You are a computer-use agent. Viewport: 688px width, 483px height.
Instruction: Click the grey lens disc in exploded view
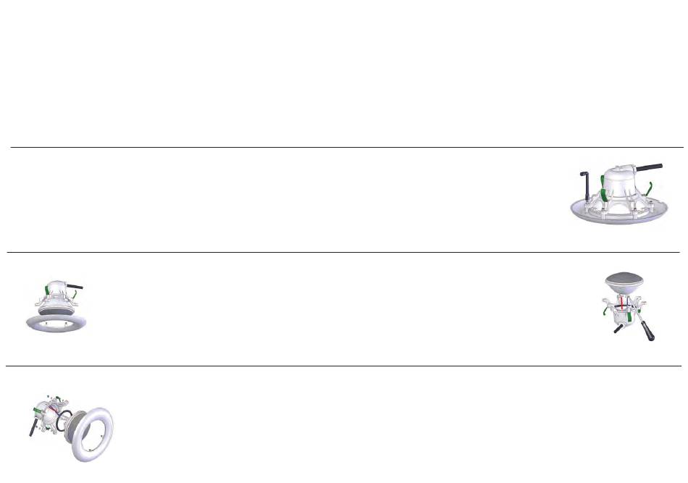click(75, 424)
